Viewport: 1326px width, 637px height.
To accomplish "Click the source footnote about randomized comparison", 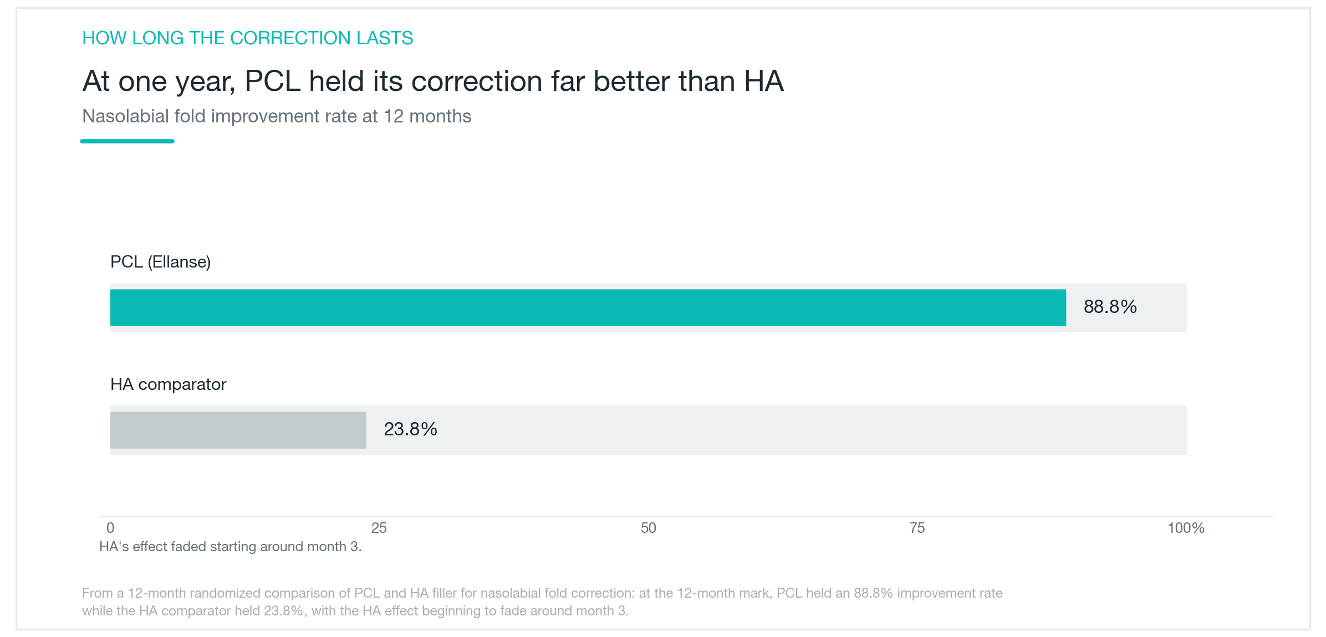I will click(x=542, y=602).
